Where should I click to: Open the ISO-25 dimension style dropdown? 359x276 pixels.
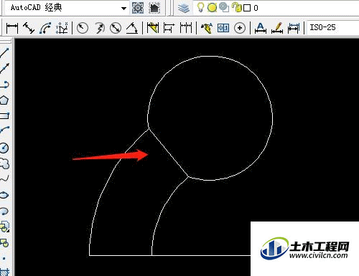click(x=333, y=27)
